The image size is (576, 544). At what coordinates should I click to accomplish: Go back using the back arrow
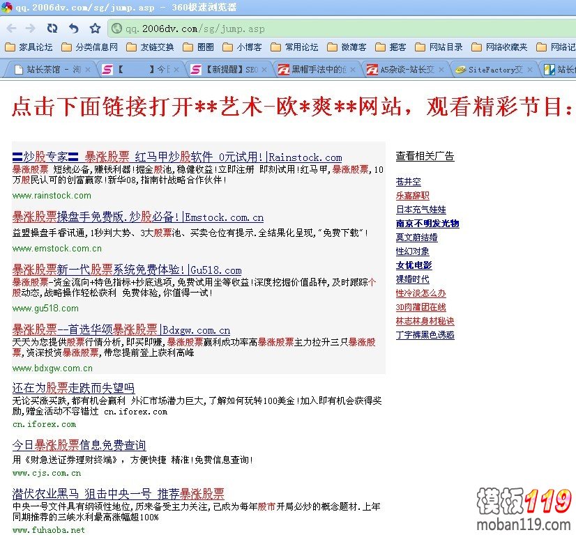coord(12,29)
